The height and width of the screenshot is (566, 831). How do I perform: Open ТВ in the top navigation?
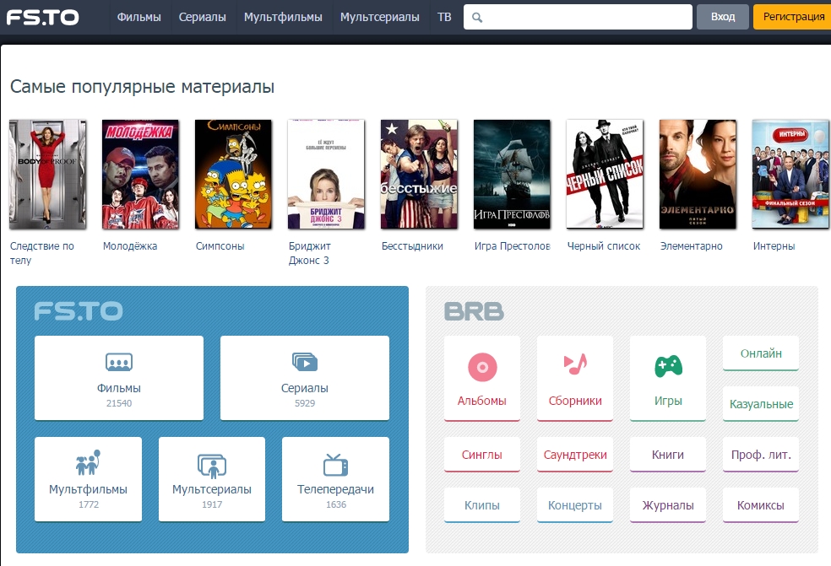tap(444, 17)
